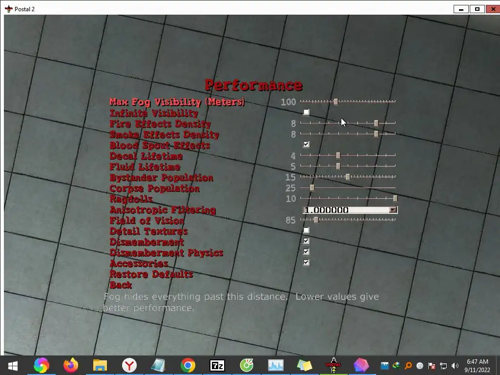Click Restore Defaults
Screen dimensions: 500x375
(x=151, y=274)
